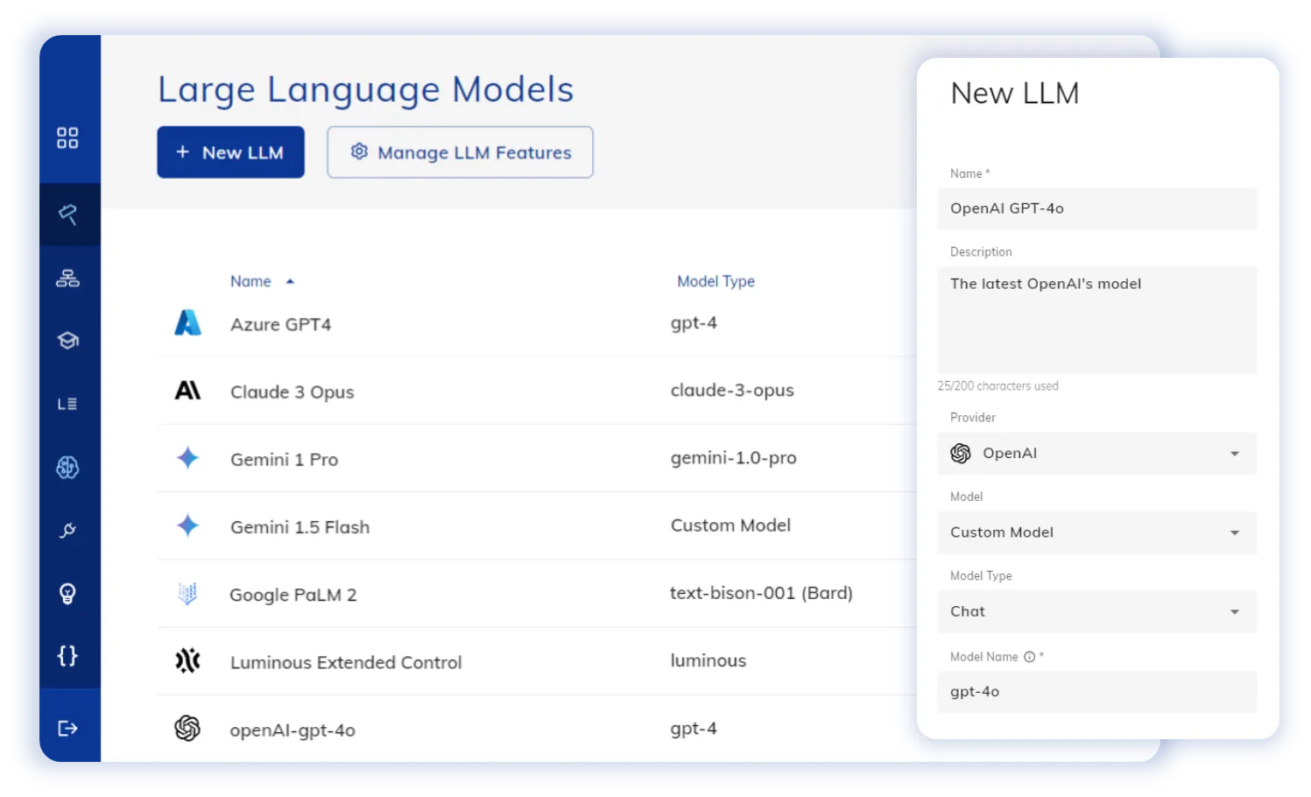Click the Azure logo for Azure GPT4
Screen dimensions: 1311x797
187,322
